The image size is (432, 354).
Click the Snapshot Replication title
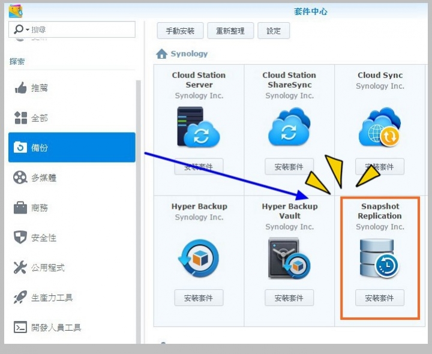pos(380,211)
